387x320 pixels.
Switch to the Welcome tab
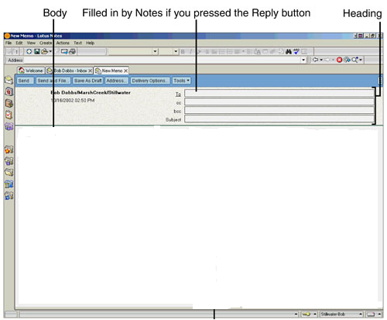(31, 71)
